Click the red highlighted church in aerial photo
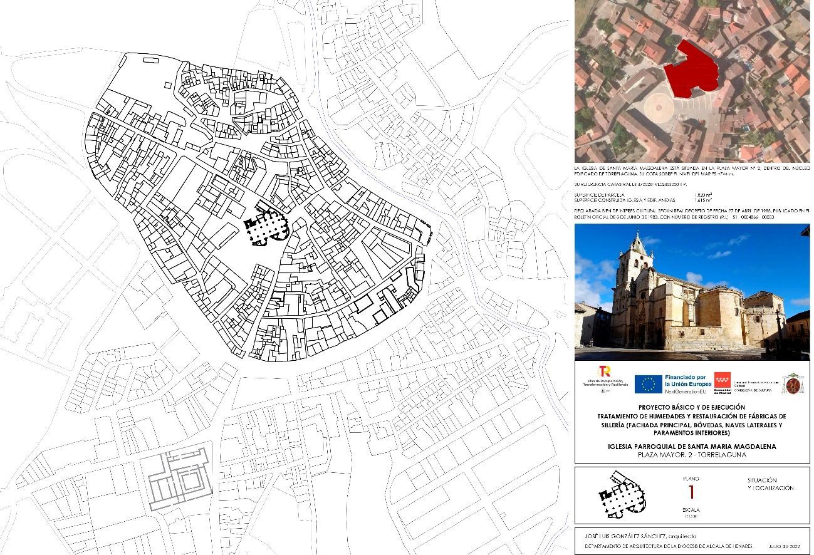Screen dimensions: 814x555 [x=691, y=71]
